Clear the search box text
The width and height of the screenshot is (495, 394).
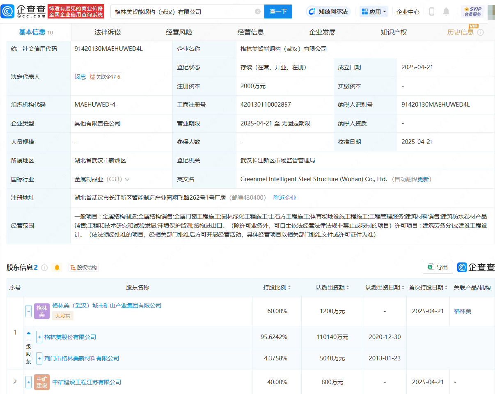258,12
